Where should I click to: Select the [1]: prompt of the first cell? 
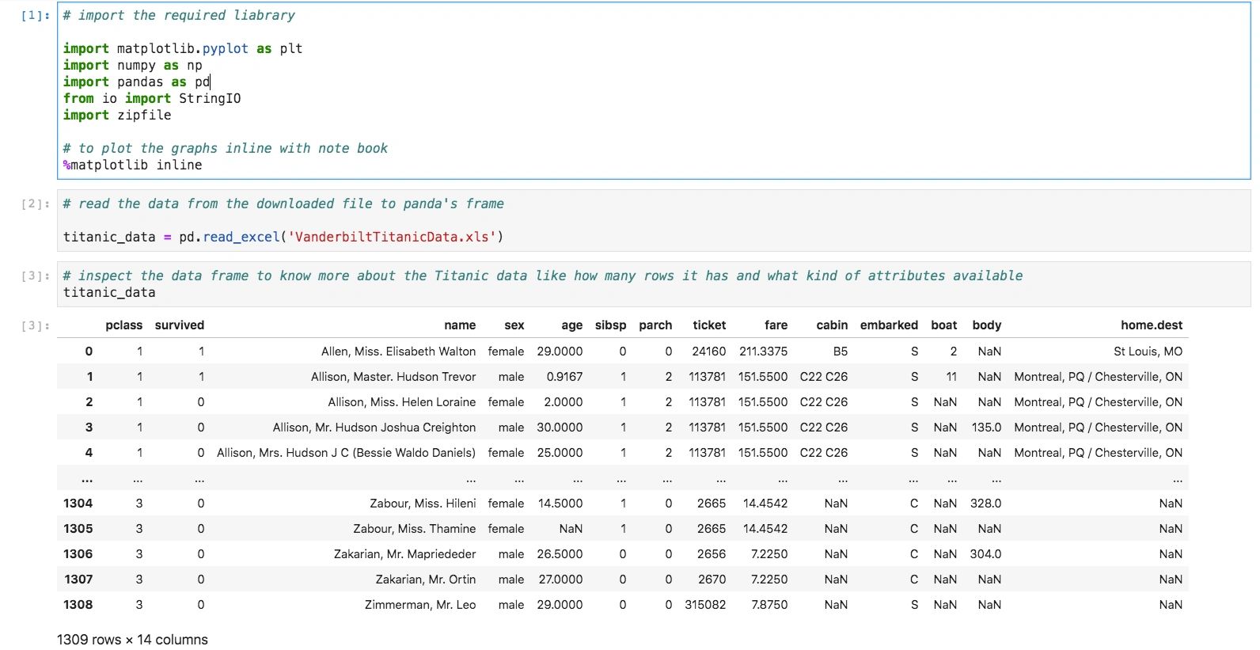(x=36, y=16)
